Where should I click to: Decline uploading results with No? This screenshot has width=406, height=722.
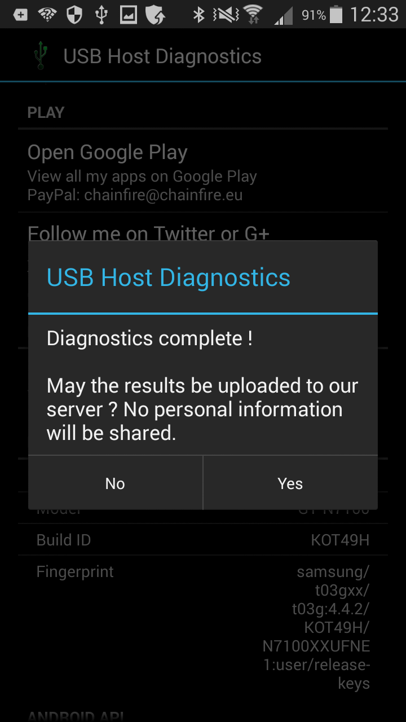pos(115,483)
